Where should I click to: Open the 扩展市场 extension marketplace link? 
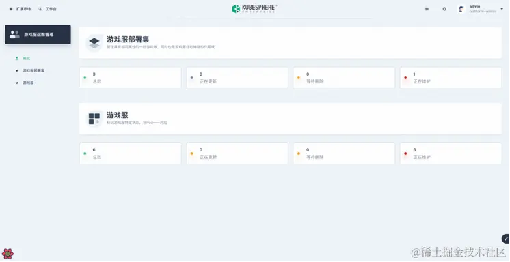20,9
